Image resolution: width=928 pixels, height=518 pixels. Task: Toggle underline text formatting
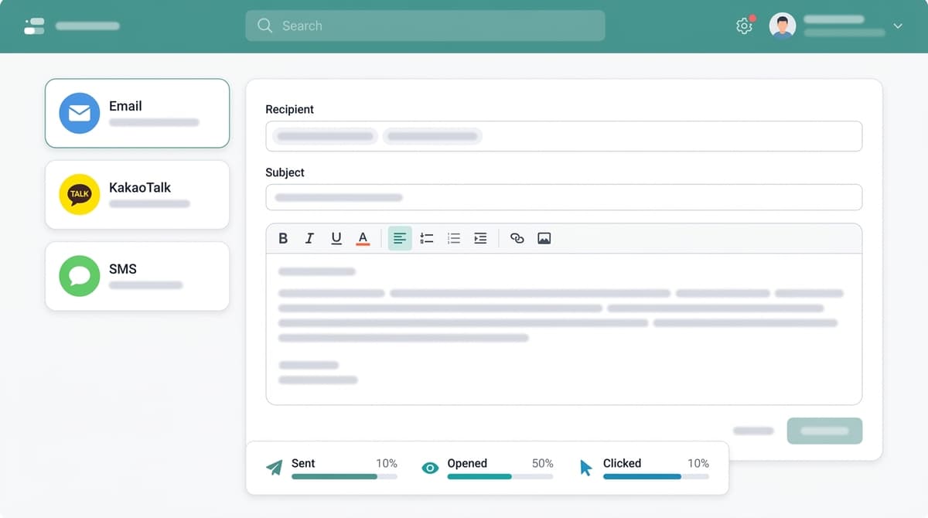336,238
